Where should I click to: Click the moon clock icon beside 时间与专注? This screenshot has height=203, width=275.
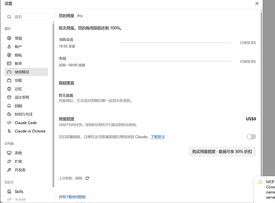pos(9,114)
